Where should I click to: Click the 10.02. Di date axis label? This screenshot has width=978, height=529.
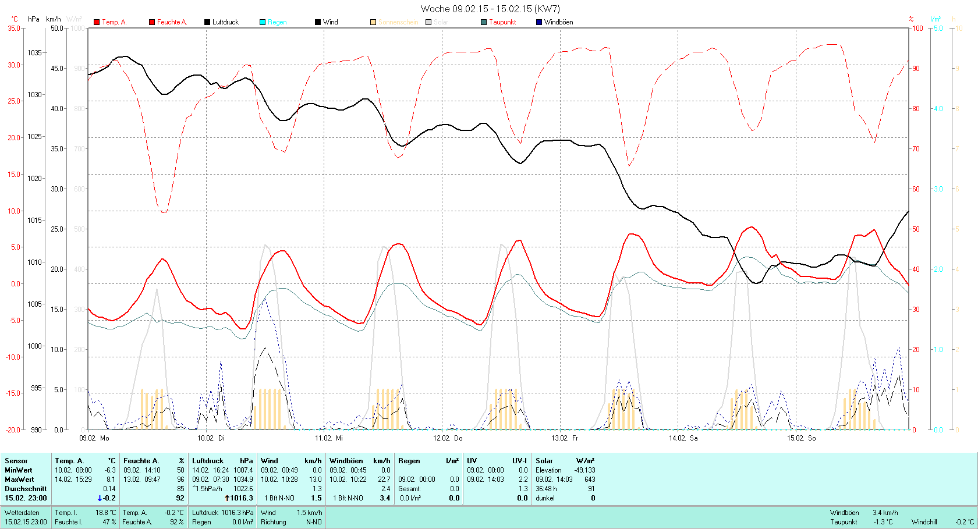point(211,438)
